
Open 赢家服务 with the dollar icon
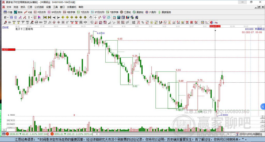165,12
